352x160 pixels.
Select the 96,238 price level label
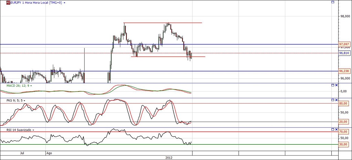click(x=344, y=71)
